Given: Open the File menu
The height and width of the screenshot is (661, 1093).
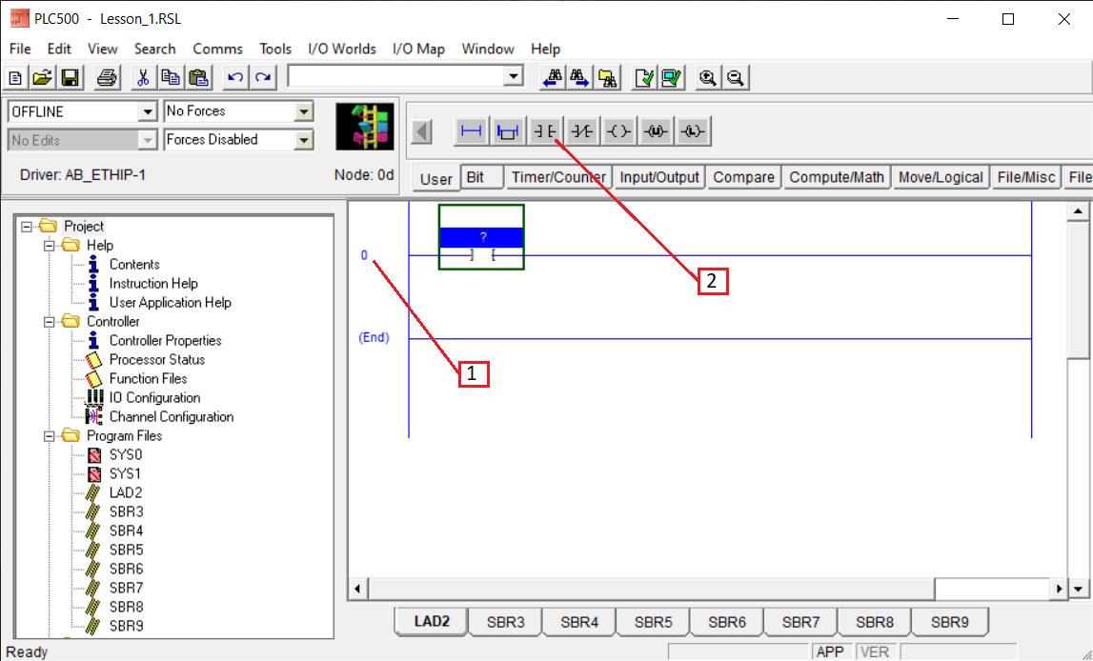Looking at the screenshot, I should [19, 49].
